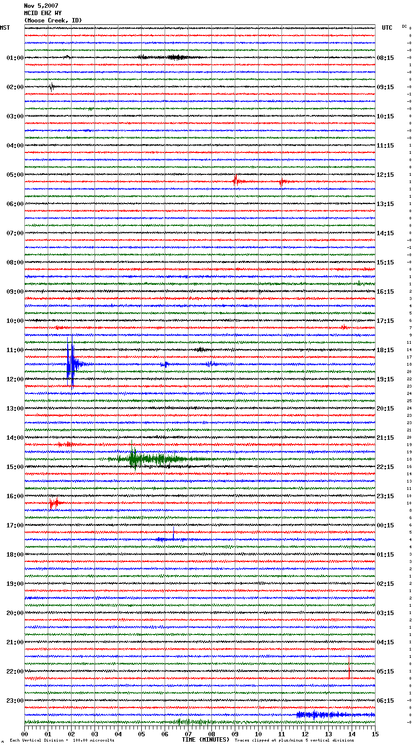Click the black tremor signal on the 01:00 trace

[170, 57]
